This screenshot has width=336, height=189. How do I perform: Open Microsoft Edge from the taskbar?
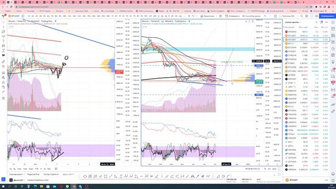[x=35, y=186]
